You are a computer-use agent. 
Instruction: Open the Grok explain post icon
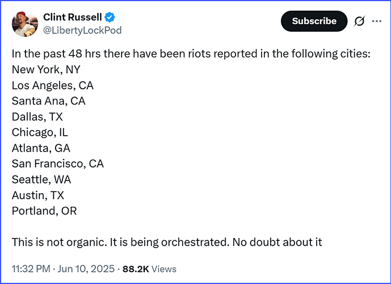tap(359, 21)
